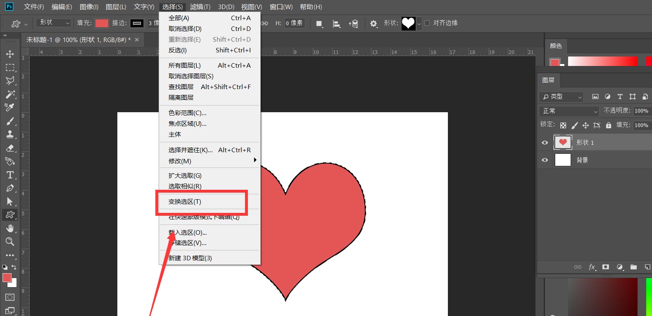The width and height of the screenshot is (652, 316).
Task: Select the Eyedropper tool
Action: click(10, 107)
